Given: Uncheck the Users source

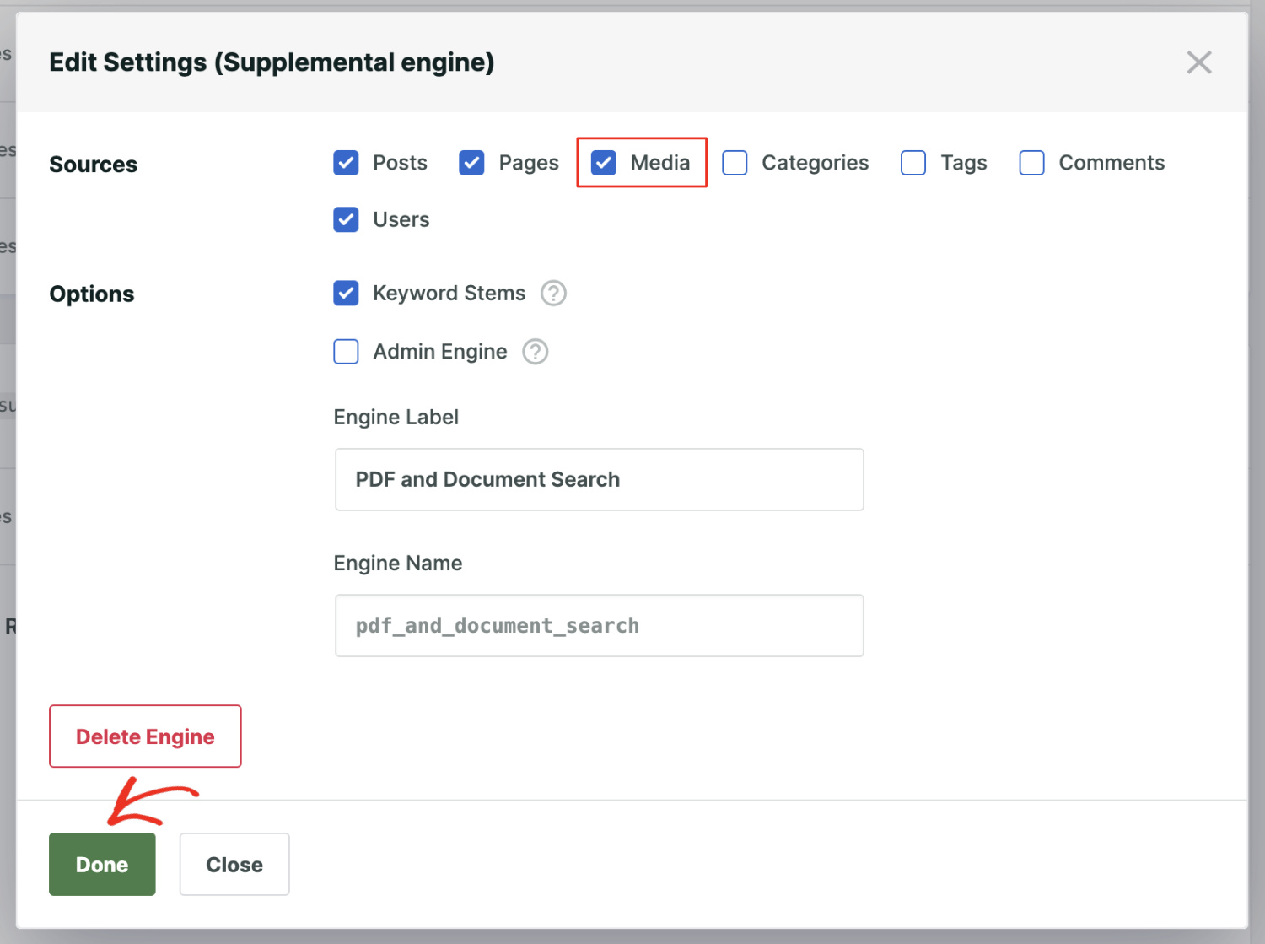Looking at the screenshot, I should pos(346,219).
